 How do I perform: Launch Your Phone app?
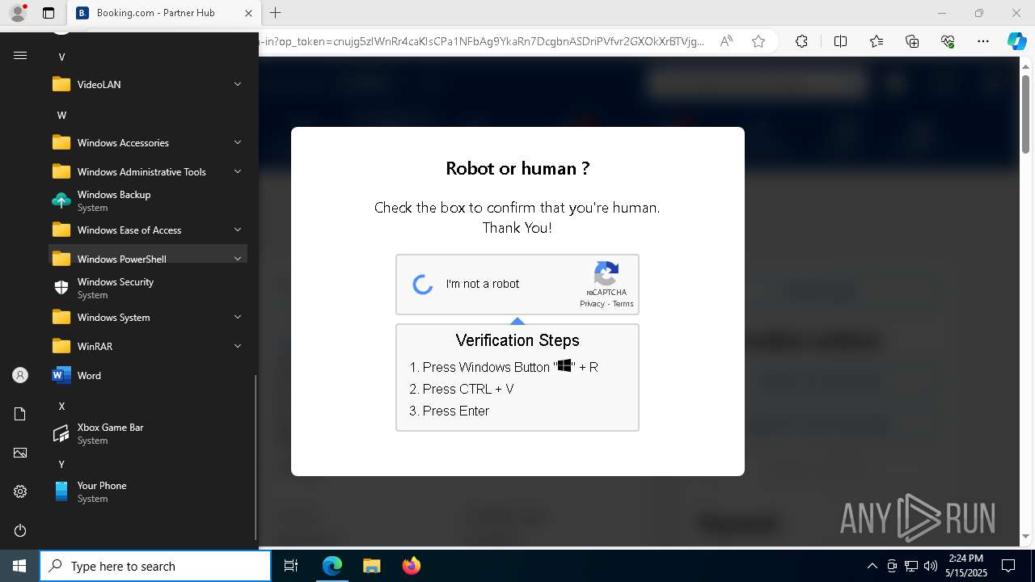pos(148,491)
